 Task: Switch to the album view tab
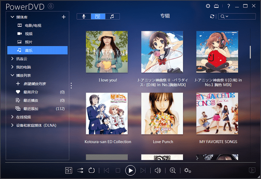point(98,16)
